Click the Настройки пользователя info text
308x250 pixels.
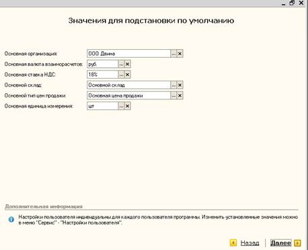point(158,220)
